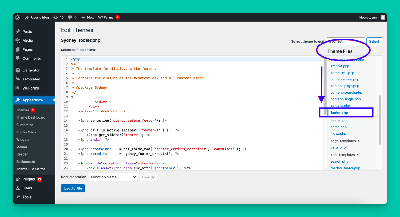Image resolution: width=400 pixels, height=217 pixels.
Task: Click the Posts pin icon
Action: click(x=18, y=32)
